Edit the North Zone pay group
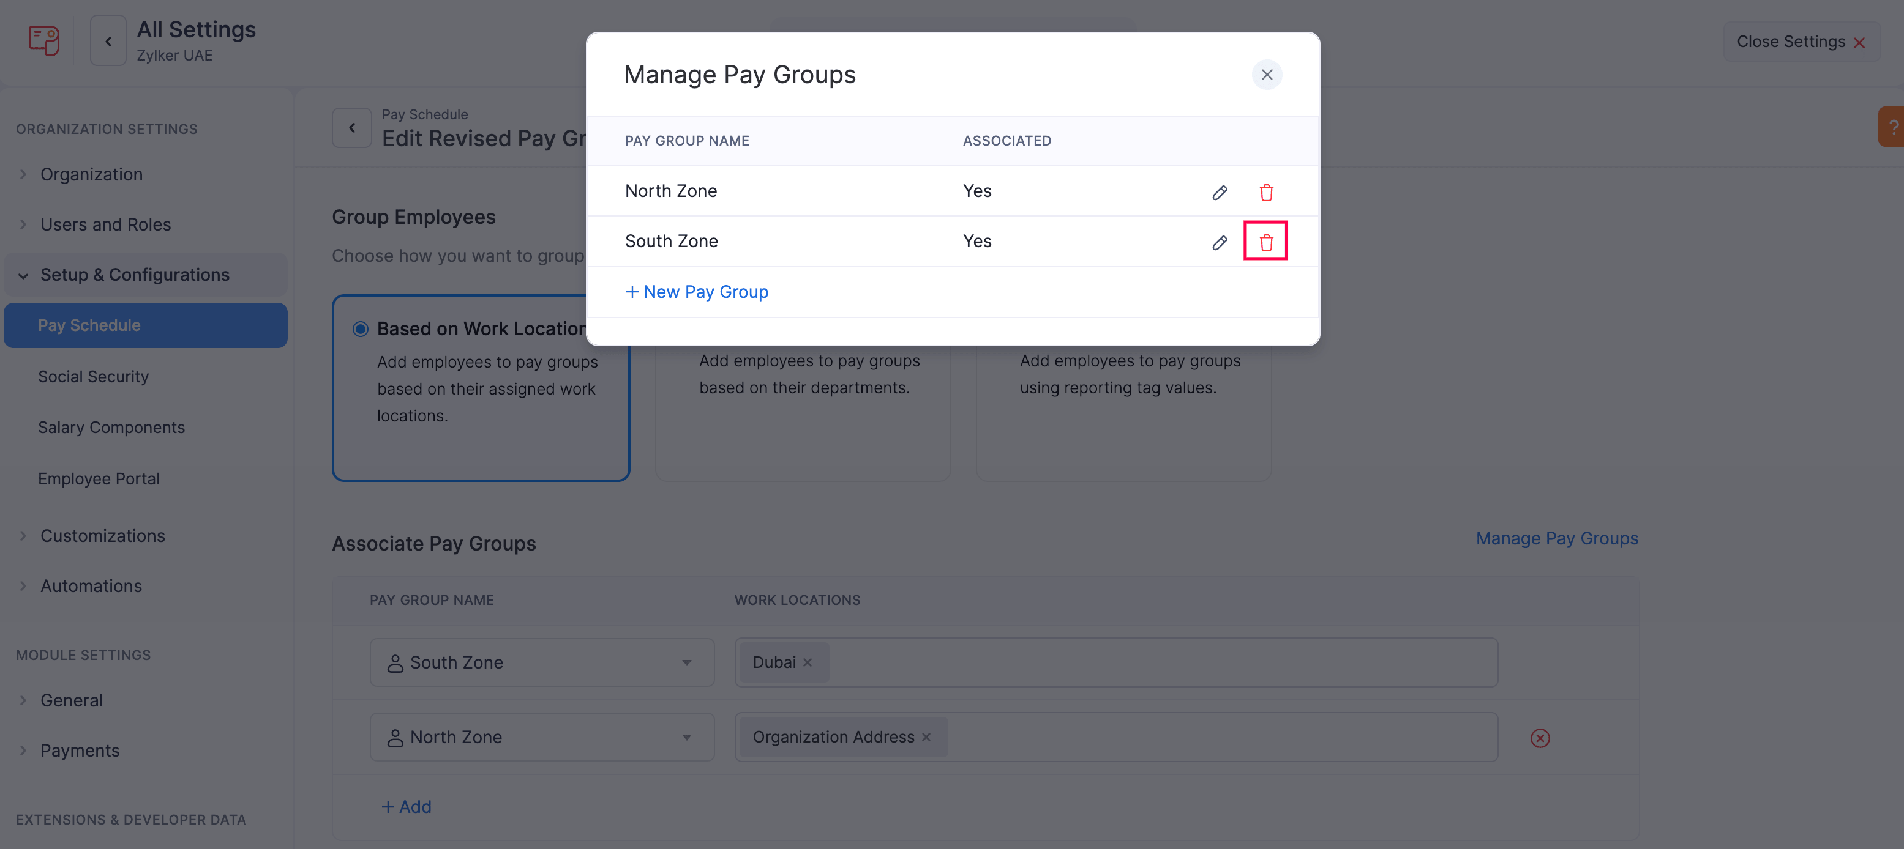Viewport: 1904px width, 849px height. tap(1220, 193)
